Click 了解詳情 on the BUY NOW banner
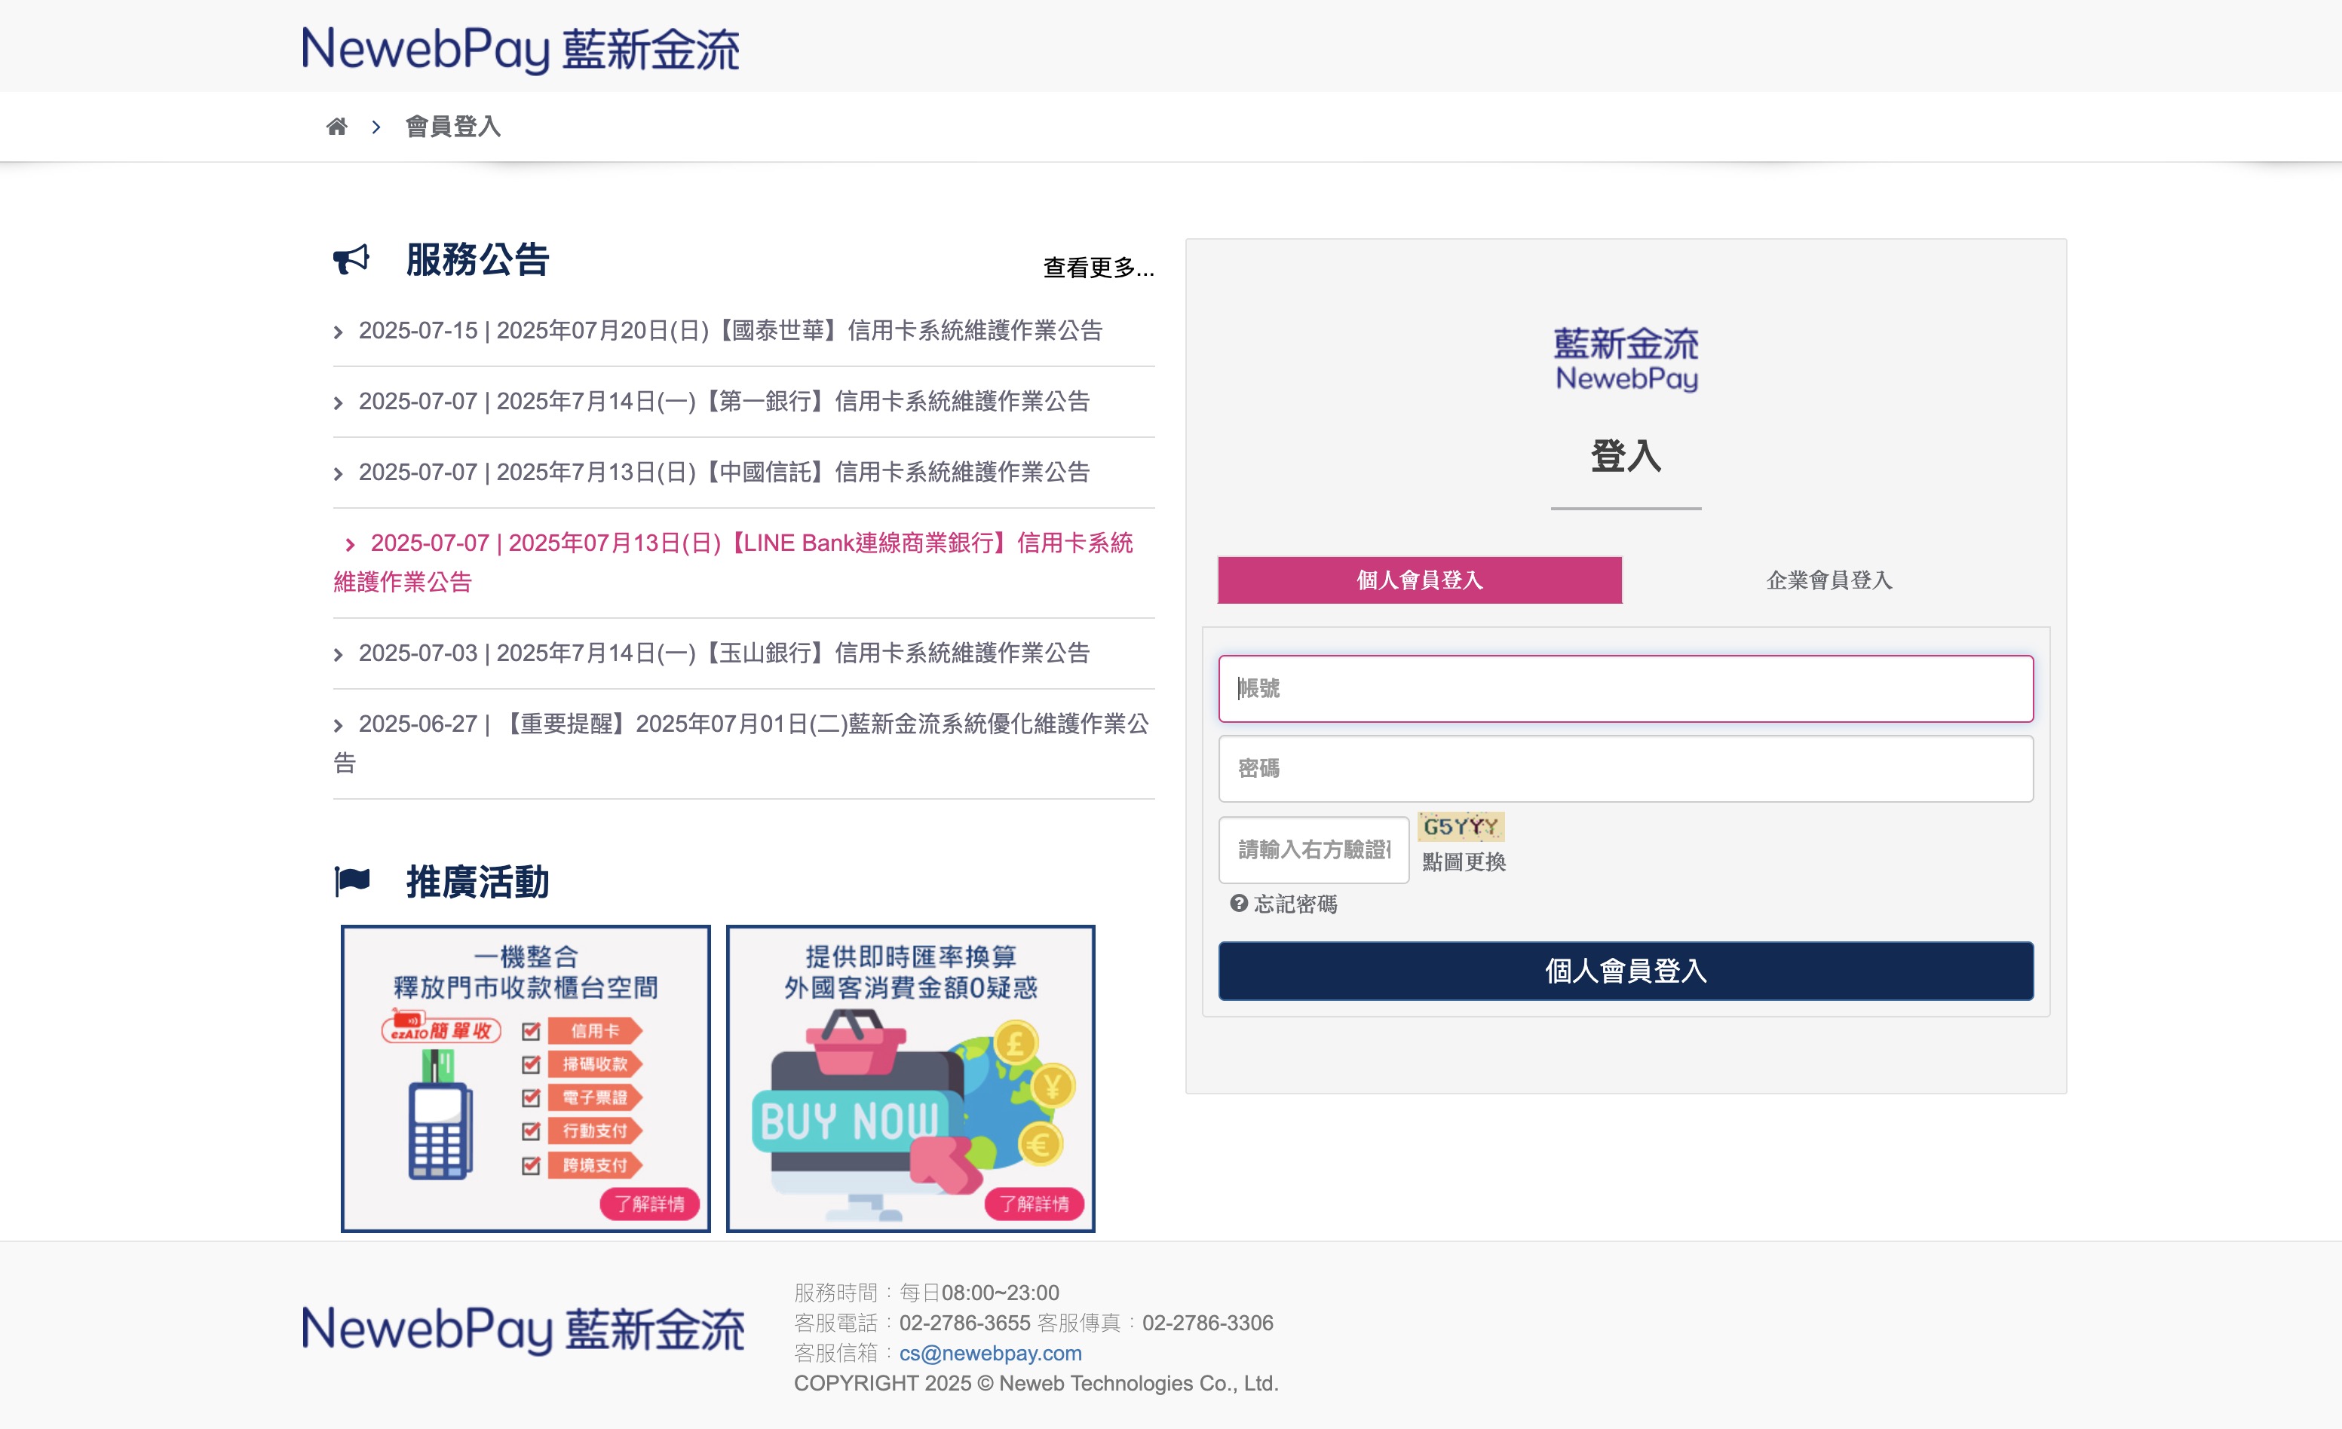The height and width of the screenshot is (1429, 2342). pyautogui.click(x=1034, y=1204)
